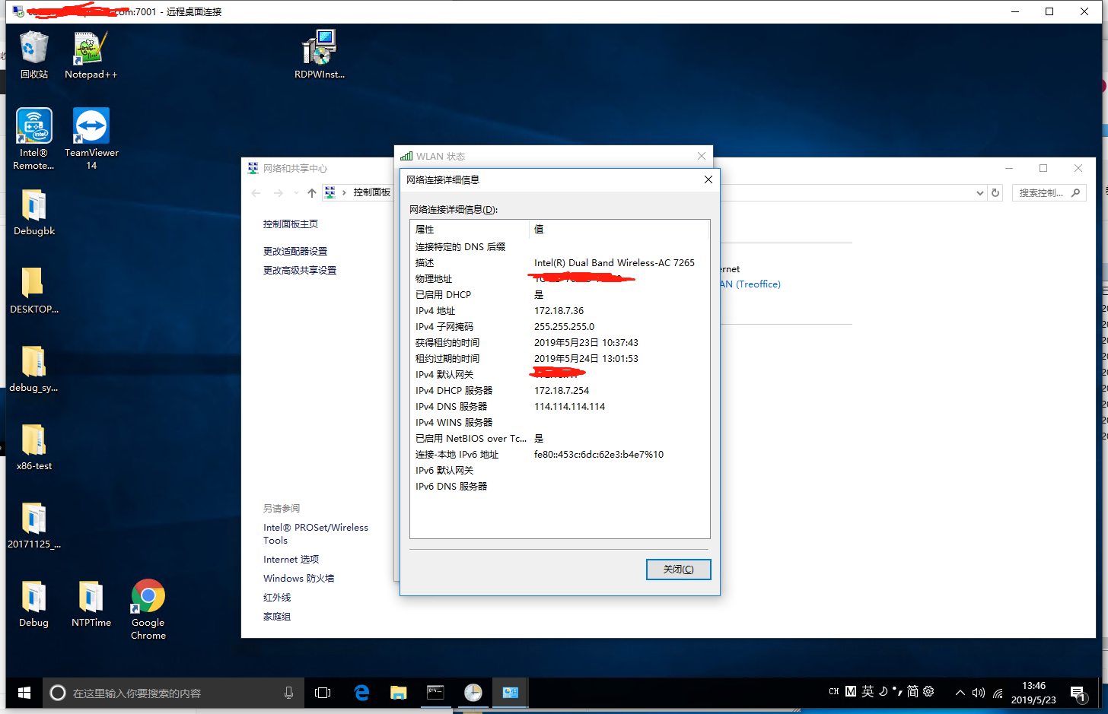Click the 搜索控制面板 search field
Image resolution: width=1108 pixels, height=714 pixels.
coord(1049,192)
